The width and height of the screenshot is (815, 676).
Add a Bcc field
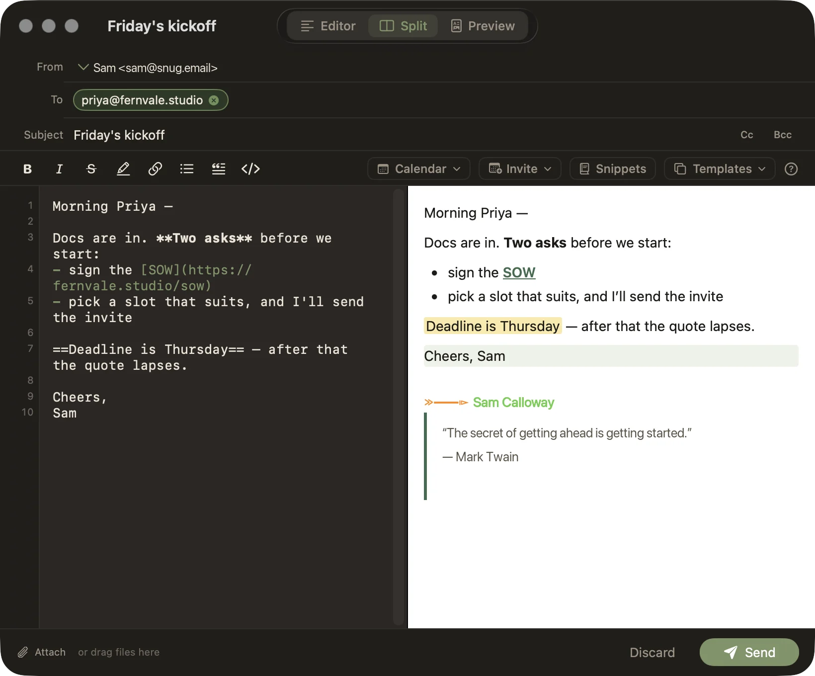(783, 135)
